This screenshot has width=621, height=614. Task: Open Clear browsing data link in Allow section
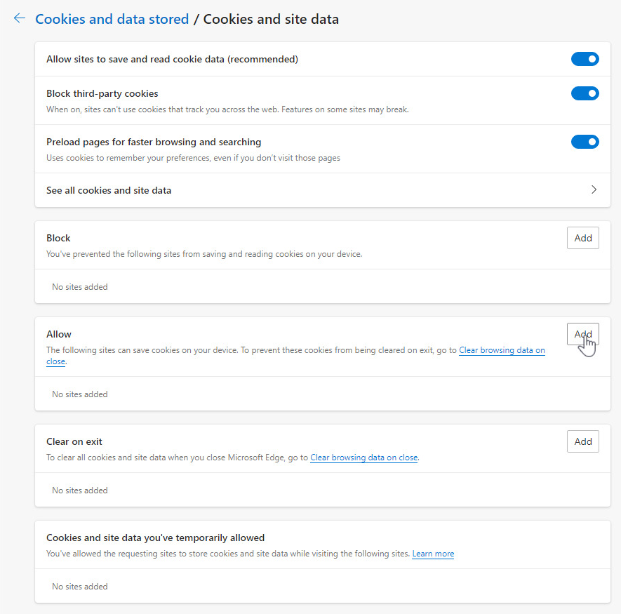(x=501, y=350)
